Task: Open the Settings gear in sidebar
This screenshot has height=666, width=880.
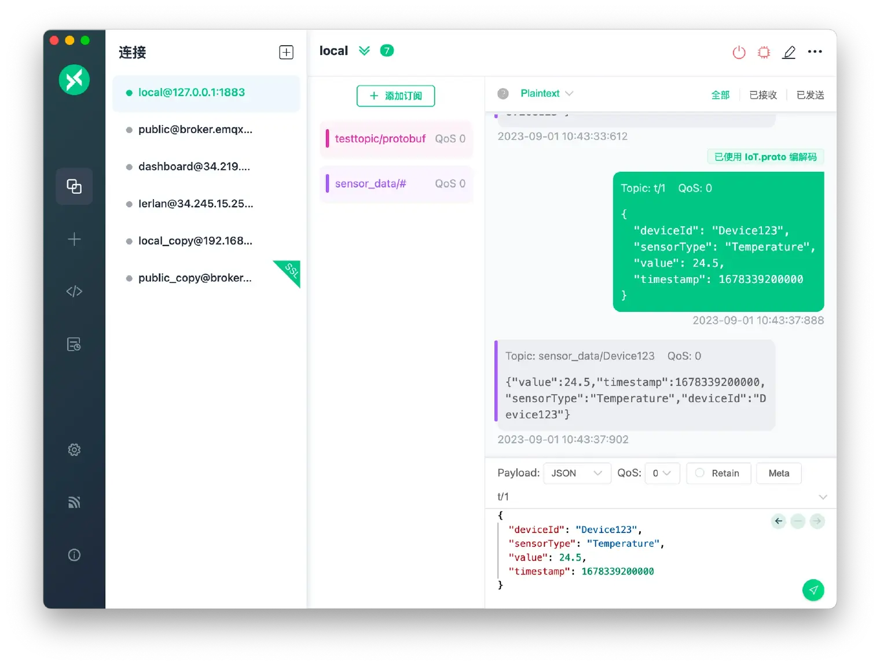Action: [x=74, y=450]
